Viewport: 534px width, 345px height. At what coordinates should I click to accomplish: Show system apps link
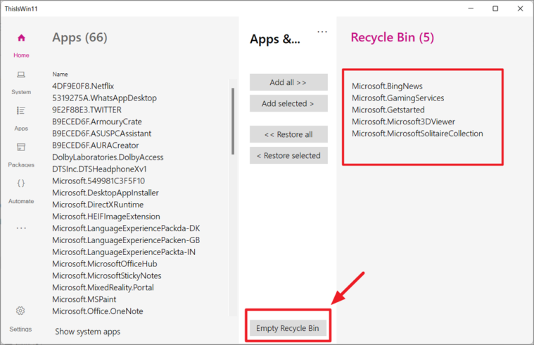(87, 332)
